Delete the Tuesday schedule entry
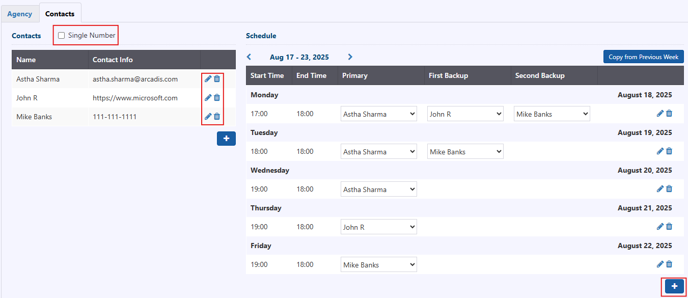 [669, 151]
